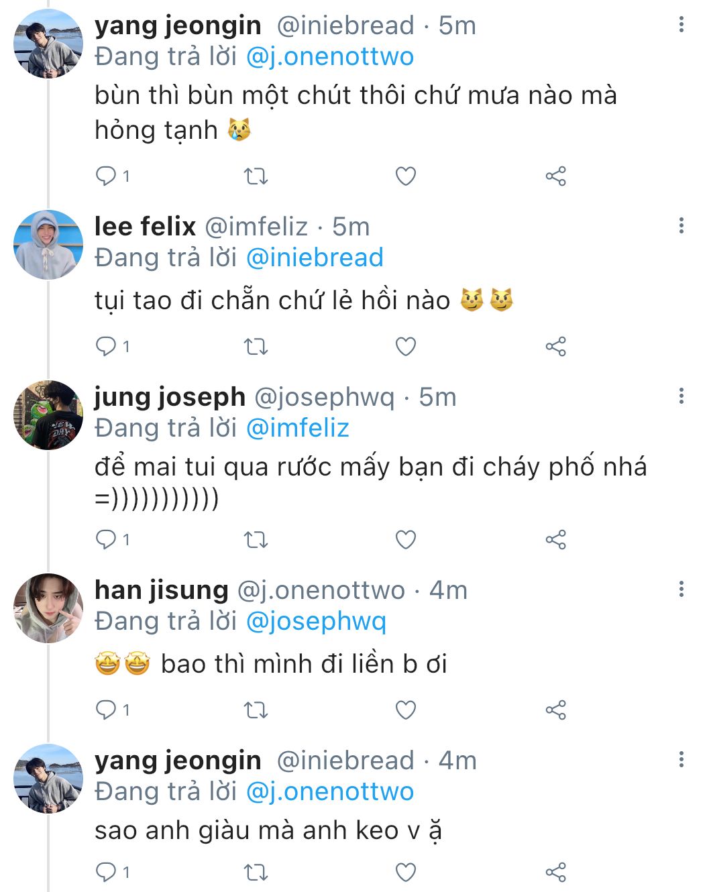707x892 pixels.
Task: Open han jisung's profile picture
Action: pyautogui.click(x=48, y=608)
